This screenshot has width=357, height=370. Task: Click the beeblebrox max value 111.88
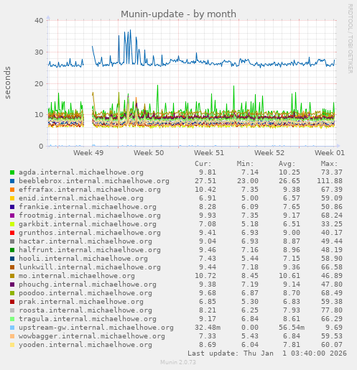[330, 181]
